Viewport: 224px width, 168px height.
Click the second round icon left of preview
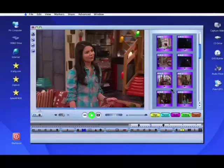tap(33, 40)
